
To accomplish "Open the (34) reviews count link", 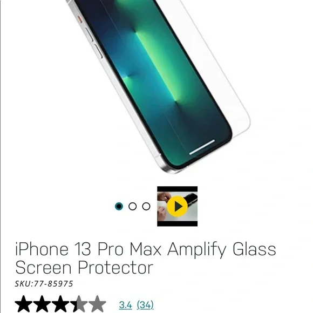I will [145, 305].
